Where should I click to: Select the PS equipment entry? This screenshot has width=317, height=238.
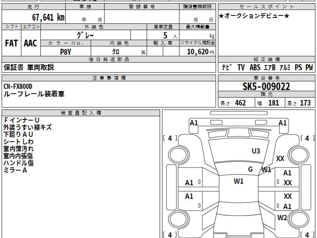pos(299,67)
